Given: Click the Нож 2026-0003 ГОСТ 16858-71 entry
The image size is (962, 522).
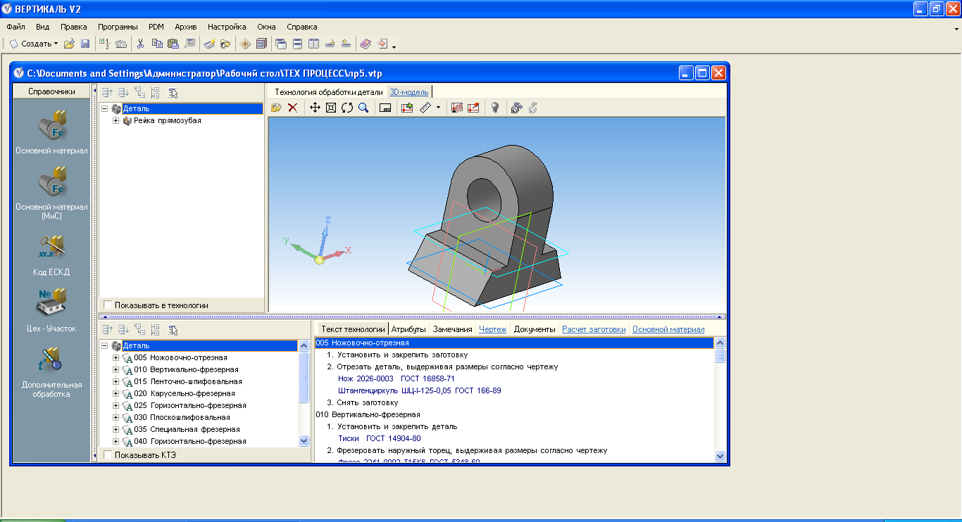Looking at the screenshot, I should (x=396, y=378).
